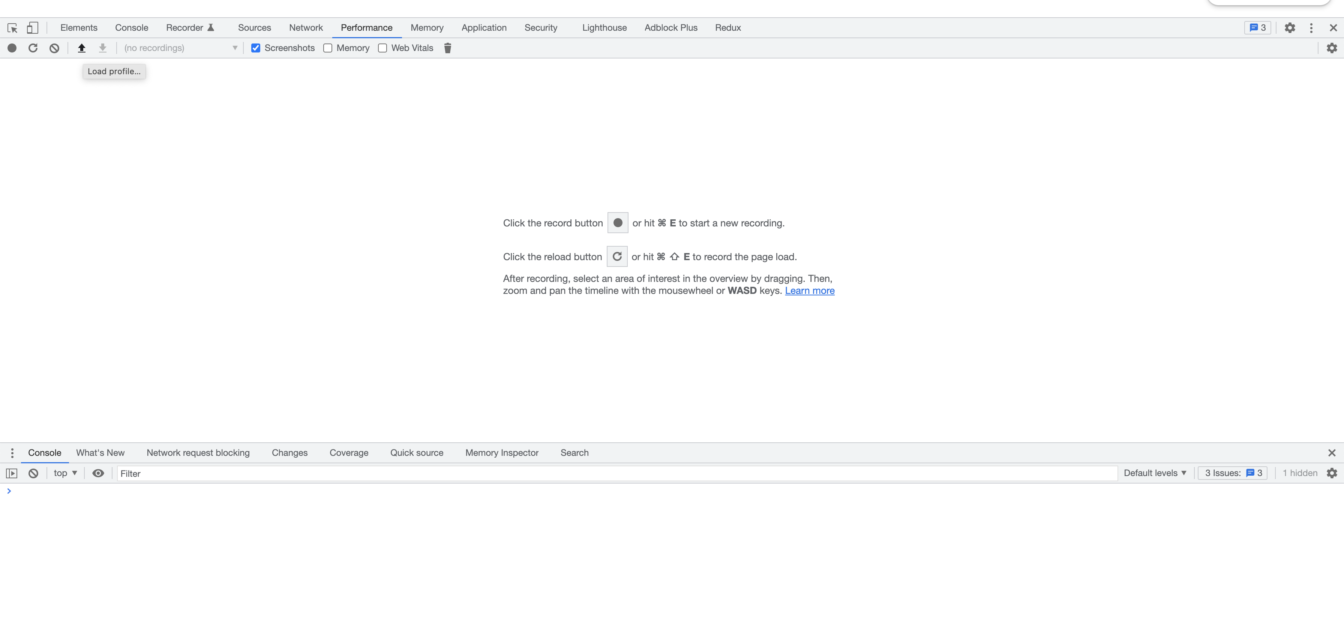Viewport: 1344px width, 629px height.
Task: Click the collect garbage trash icon
Action: tap(447, 48)
